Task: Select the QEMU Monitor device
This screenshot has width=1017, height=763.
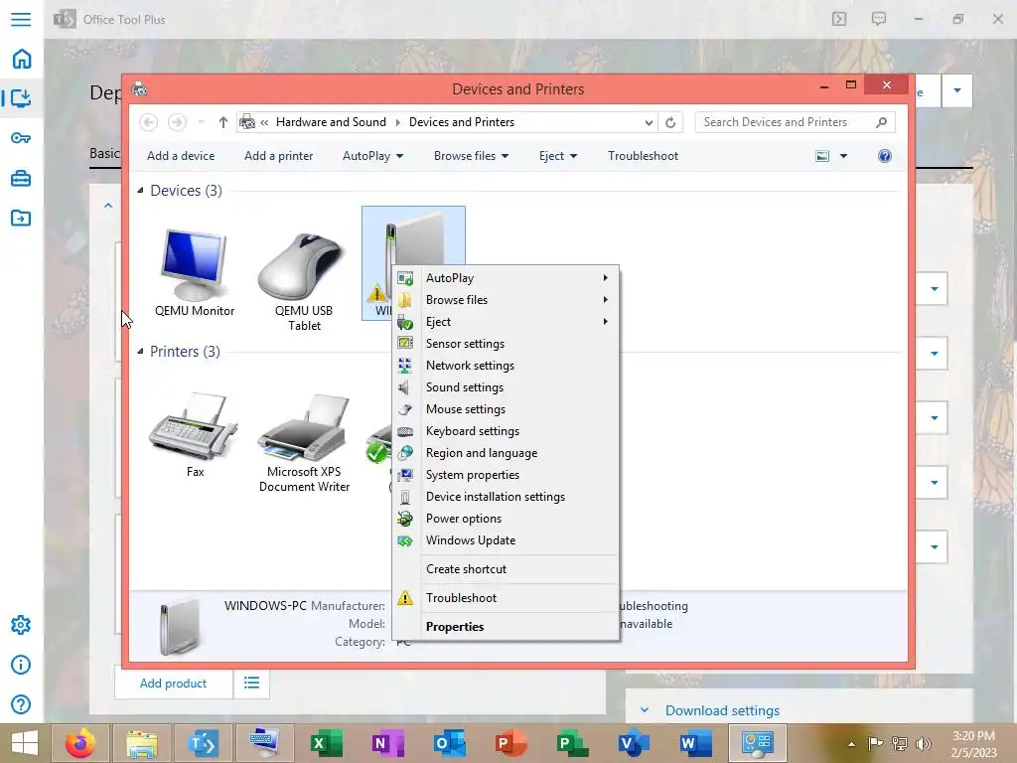Action: (195, 272)
